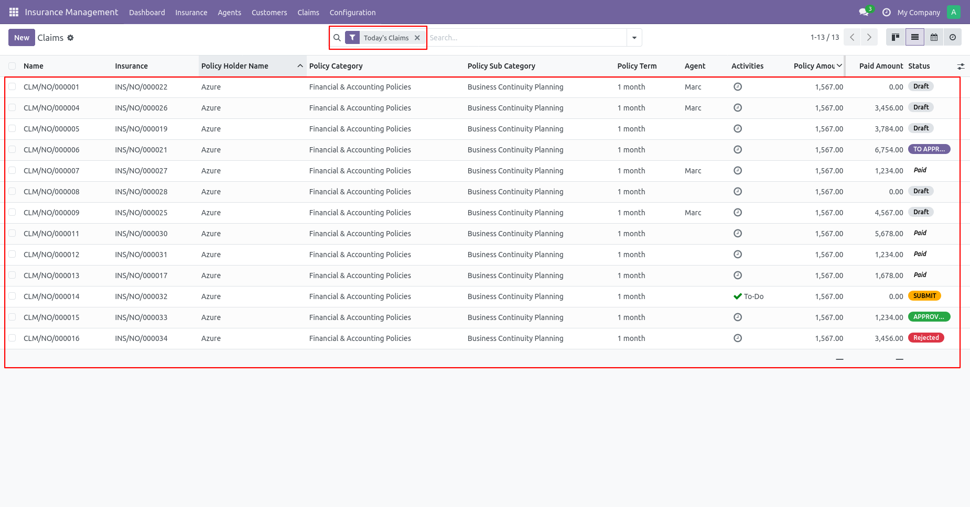Open activity clock for CLM/NO/000012
The width and height of the screenshot is (970, 507).
738,255
